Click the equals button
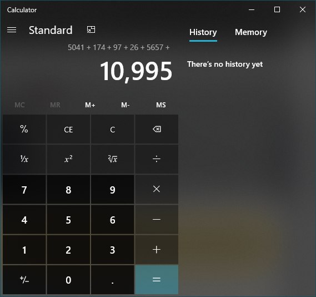 pos(157,280)
